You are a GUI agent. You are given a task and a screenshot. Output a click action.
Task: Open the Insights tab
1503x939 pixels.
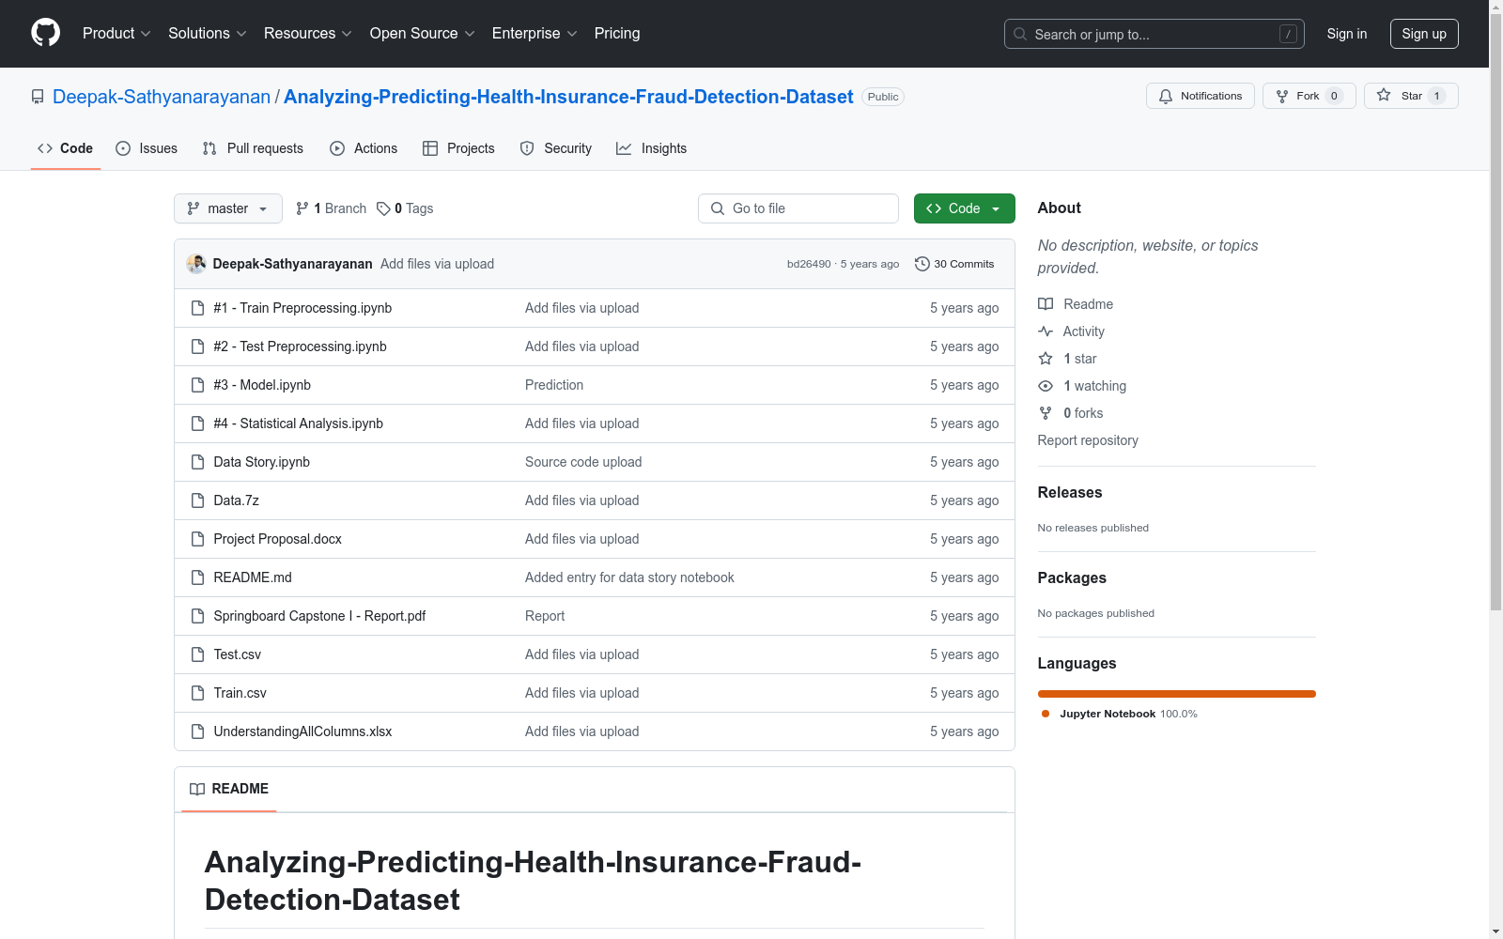651,148
